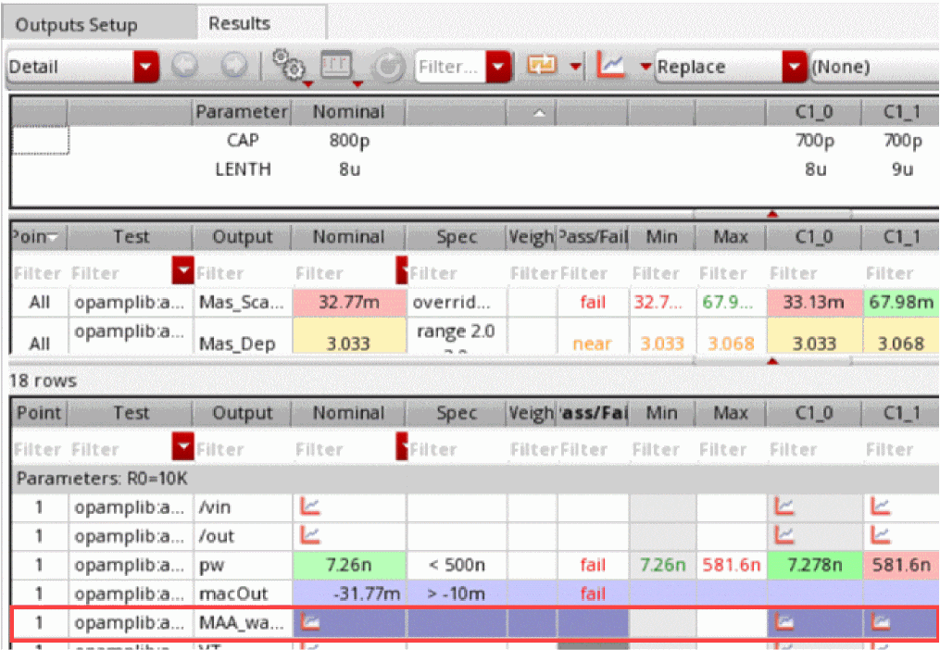Plot the /out C1_1 waveform icon
Viewport: 940px width, 650px height.
click(880, 535)
